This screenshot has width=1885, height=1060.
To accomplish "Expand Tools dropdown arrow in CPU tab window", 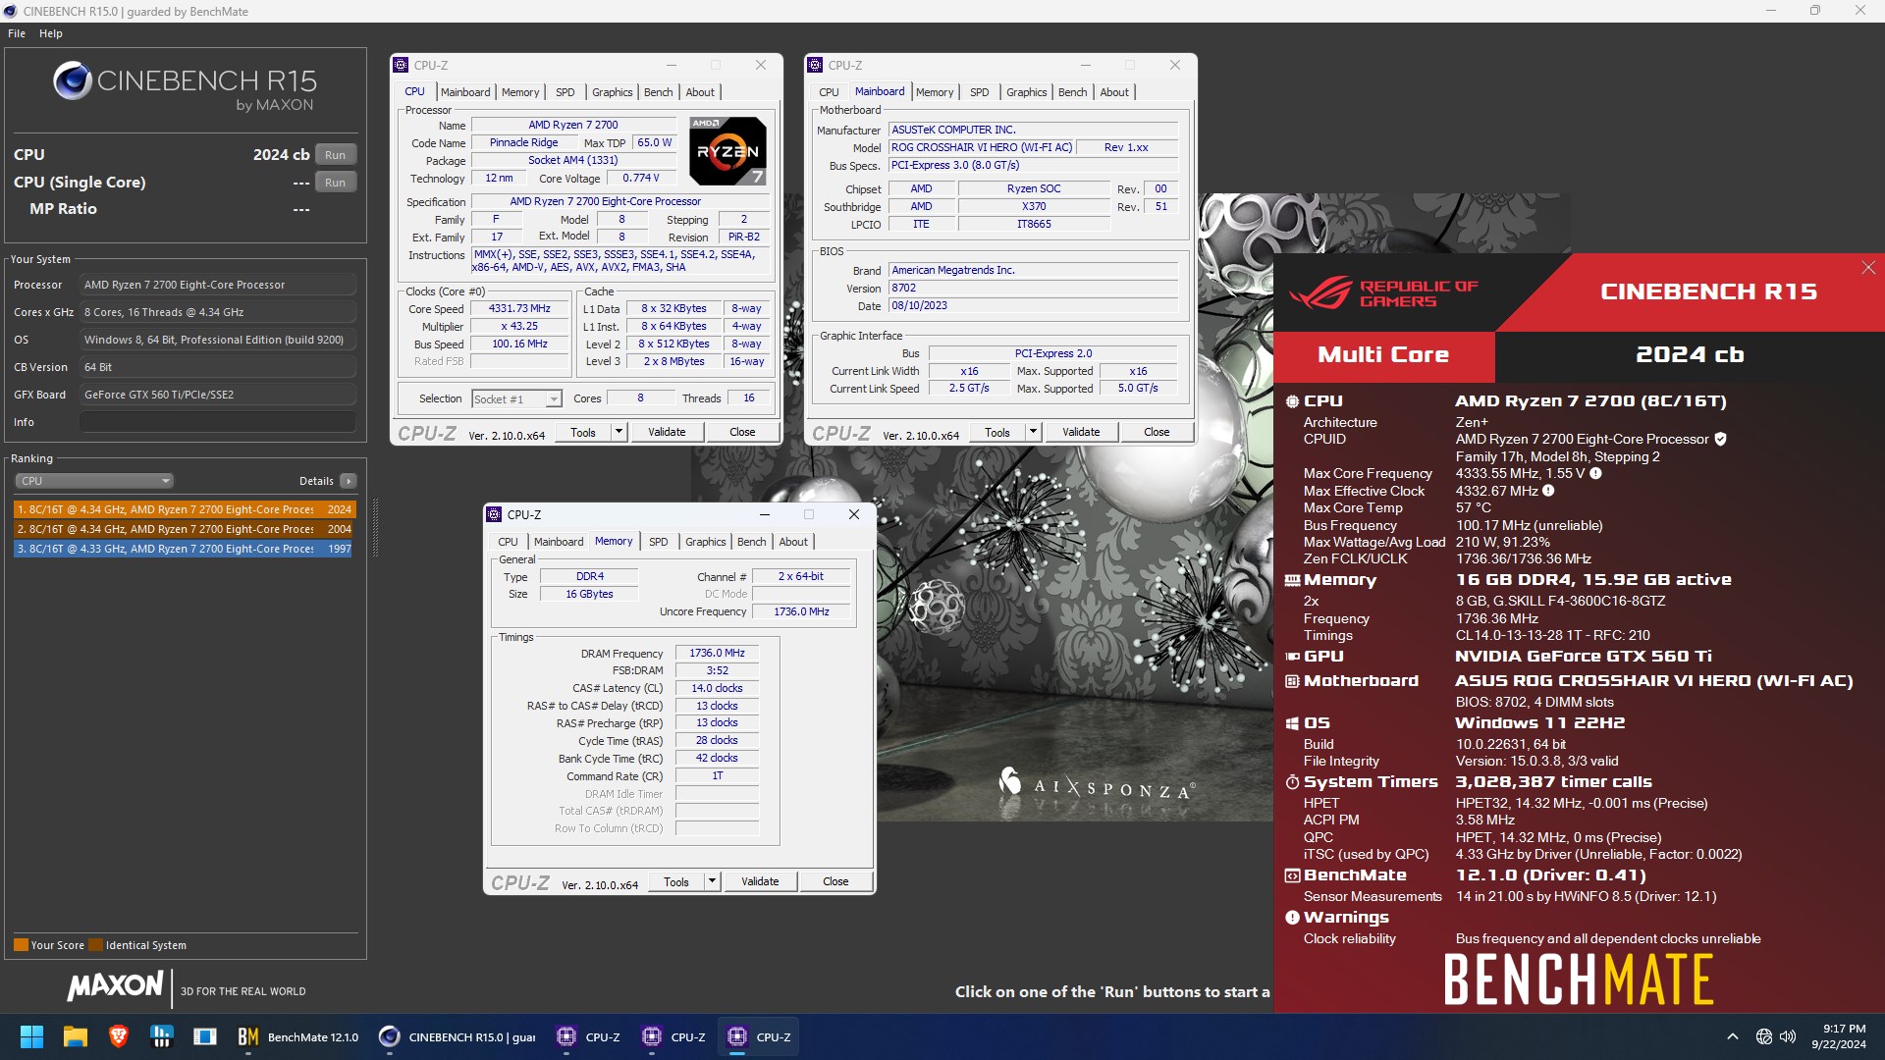I will (x=619, y=432).
